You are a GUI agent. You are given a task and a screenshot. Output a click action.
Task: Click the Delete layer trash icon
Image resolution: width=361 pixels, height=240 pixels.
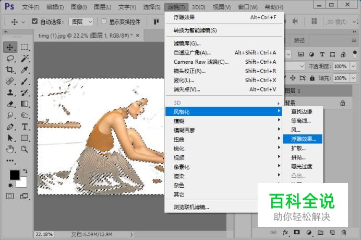(x=343, y=233)
